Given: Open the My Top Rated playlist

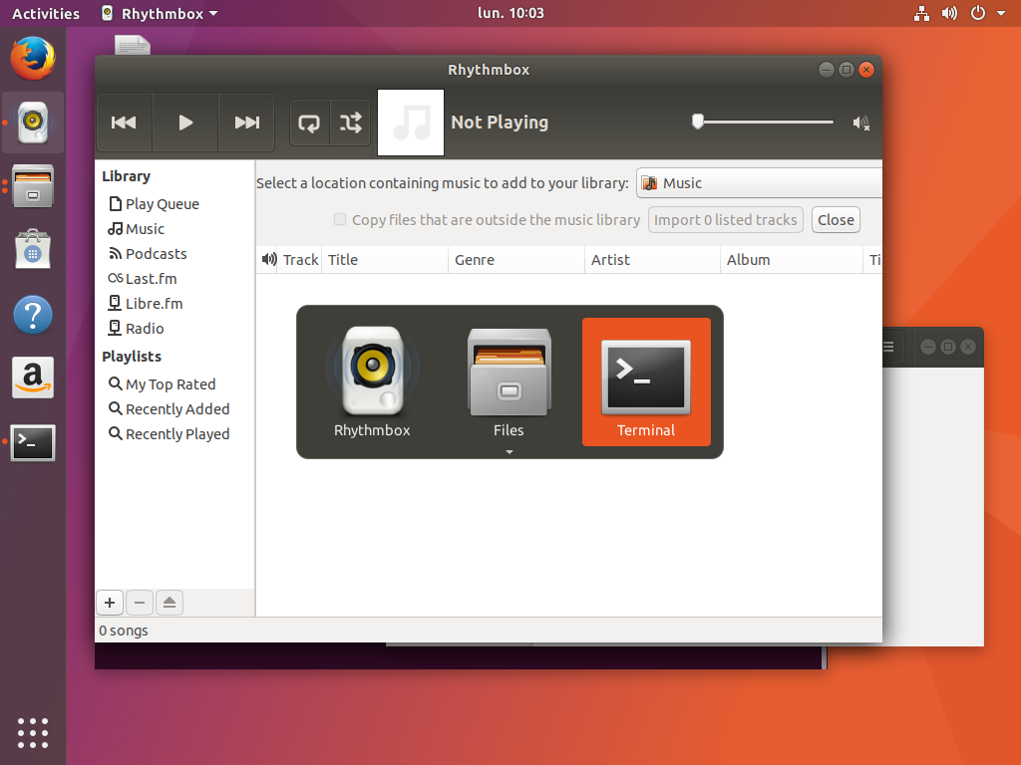Looking at the screenshot, I should (162, 384).
